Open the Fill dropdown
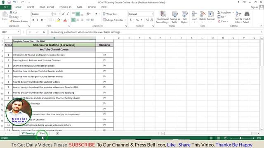This screenshot has height=148, width=264. pyautogui.click(x=222, y=17)
